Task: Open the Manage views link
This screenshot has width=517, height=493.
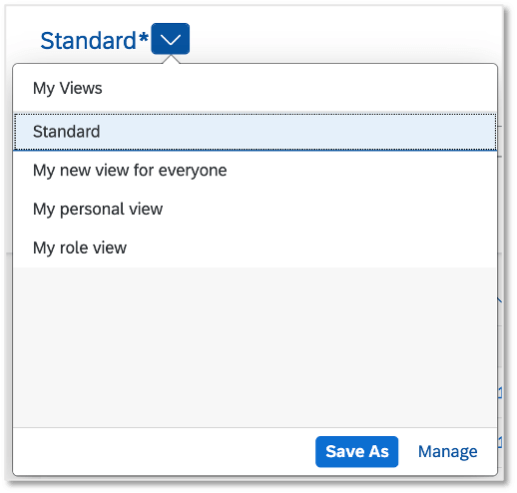Action: 447,451
